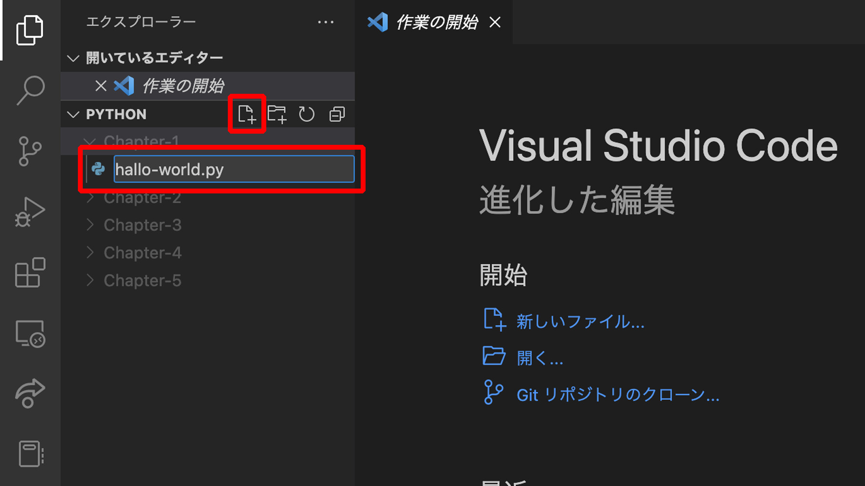Refresh the Explorer file tree

click(307, 114)
